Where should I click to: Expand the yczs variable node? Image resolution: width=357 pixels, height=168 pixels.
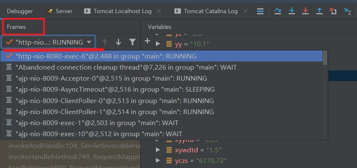(158, 161)
